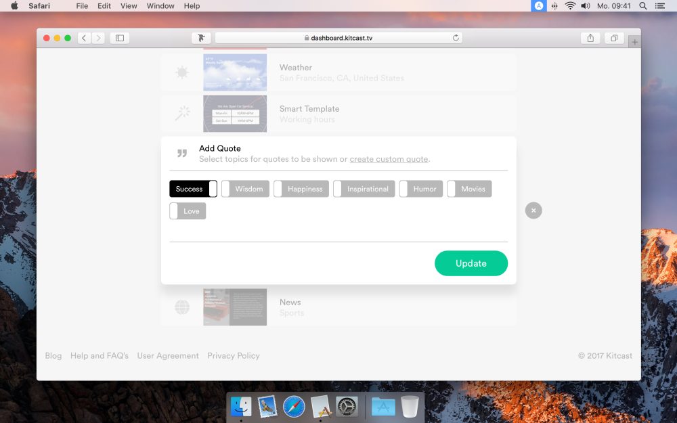Click the menu bar icon beside Wi-Fi
This screenshot has width=677, height=423.
[554, 5]
